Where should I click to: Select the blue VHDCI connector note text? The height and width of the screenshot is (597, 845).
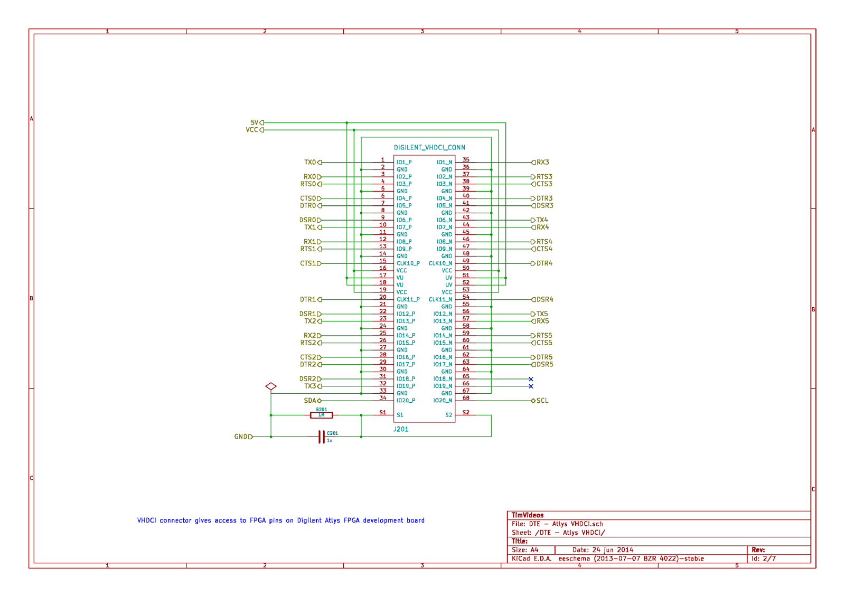point(281,520)
